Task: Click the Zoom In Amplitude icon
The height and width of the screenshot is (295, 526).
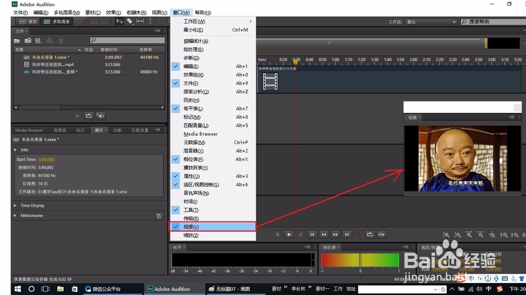Action: click(x=446, y=235)
